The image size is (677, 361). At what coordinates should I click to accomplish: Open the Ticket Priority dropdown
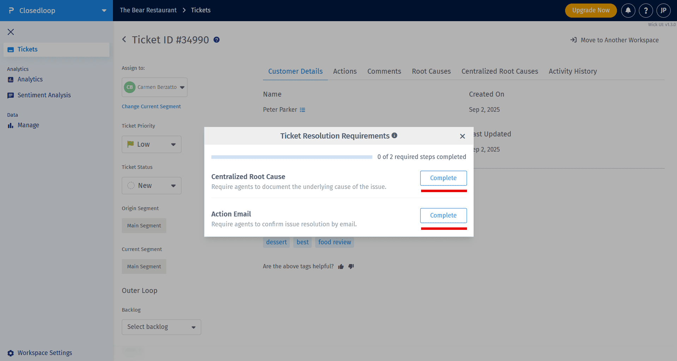coord(151,145)
